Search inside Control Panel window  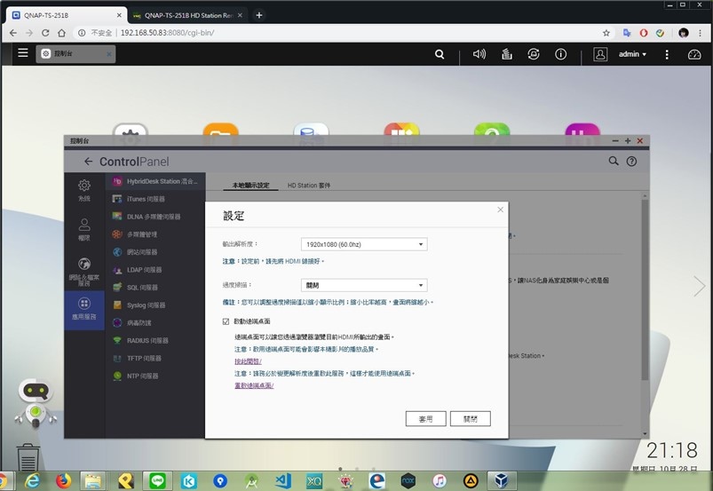click(x=614, y=161)
